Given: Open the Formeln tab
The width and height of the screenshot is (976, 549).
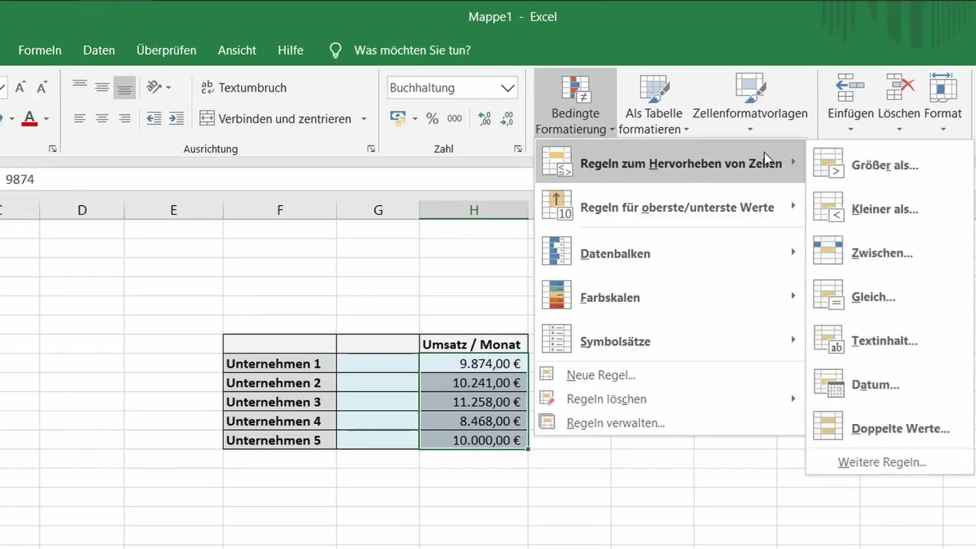Looking at the screenshot, I should coord(40,50).
